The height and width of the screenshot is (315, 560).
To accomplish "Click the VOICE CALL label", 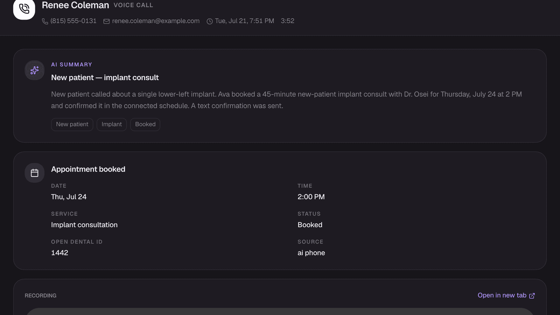I will pos(133,5).
